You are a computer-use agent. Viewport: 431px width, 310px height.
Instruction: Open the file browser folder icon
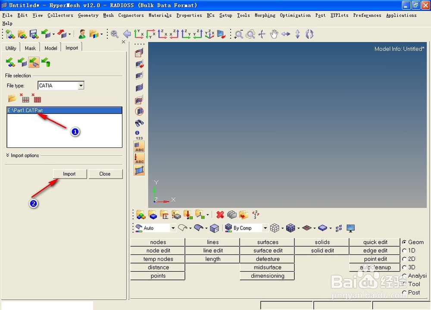pos(12,98)
